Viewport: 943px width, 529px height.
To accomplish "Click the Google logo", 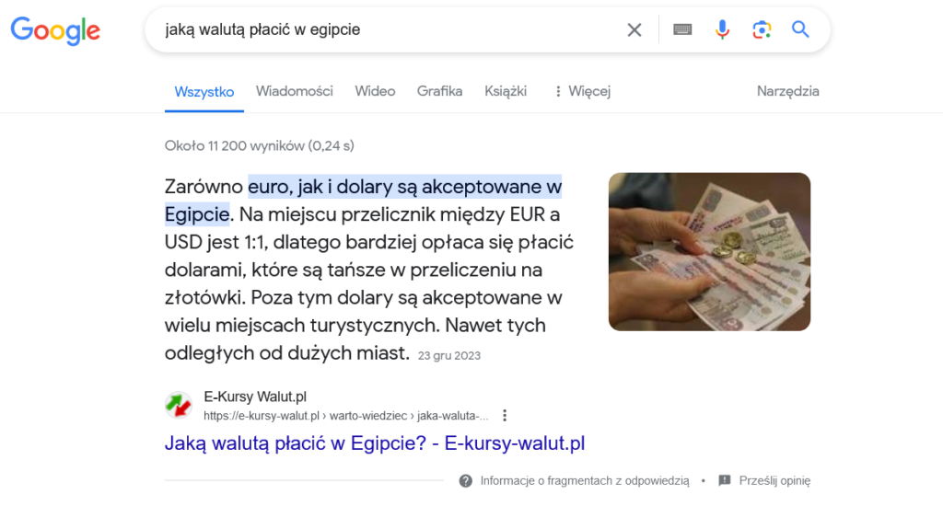I will [55, 30].
